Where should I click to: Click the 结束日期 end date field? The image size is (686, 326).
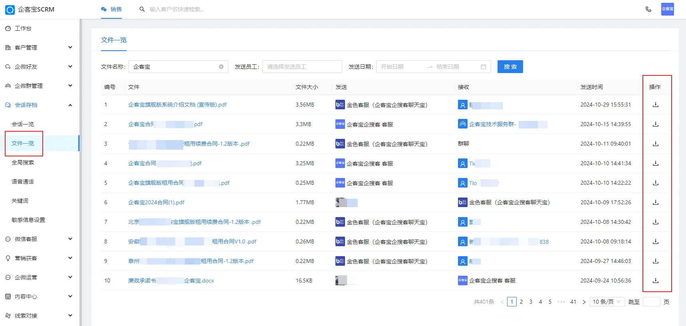click(x=457, y=67)
